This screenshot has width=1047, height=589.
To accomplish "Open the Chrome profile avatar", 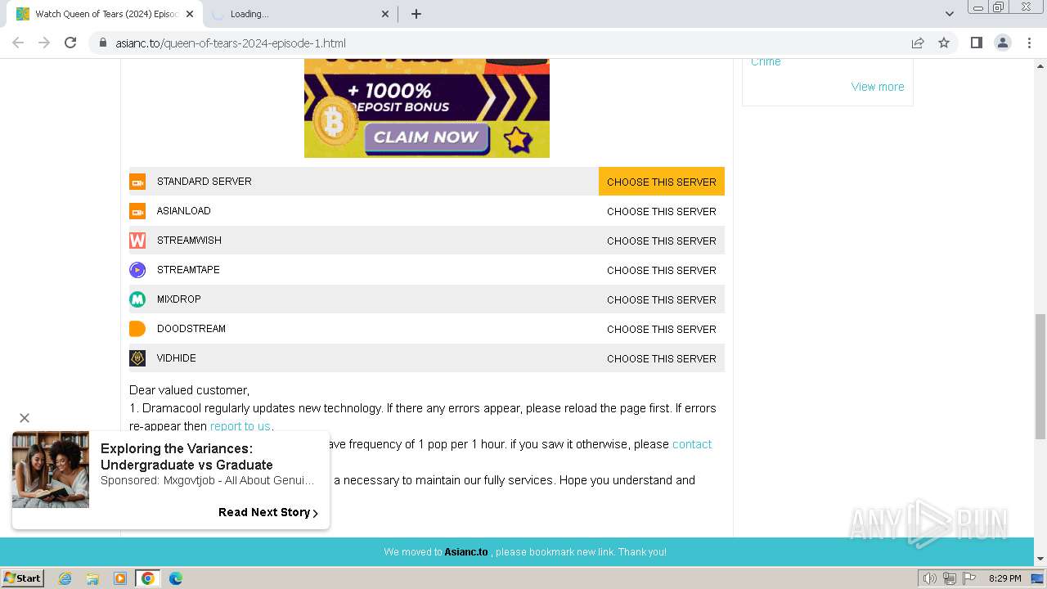I will pos(1003,43).
